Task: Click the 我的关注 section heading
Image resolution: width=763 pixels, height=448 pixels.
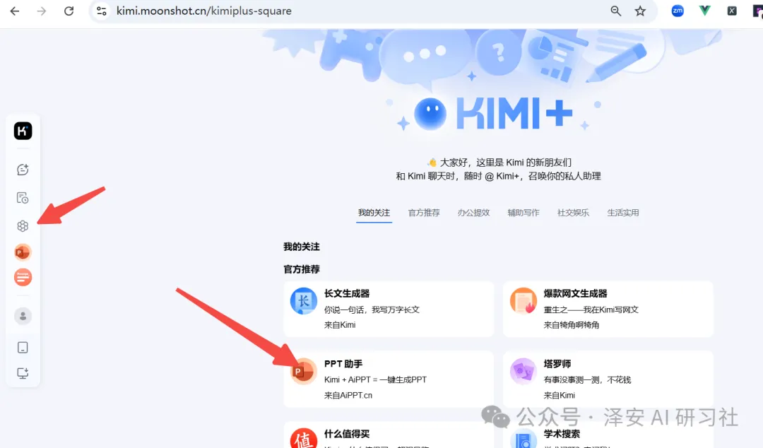Action: (x=302, y=247)
